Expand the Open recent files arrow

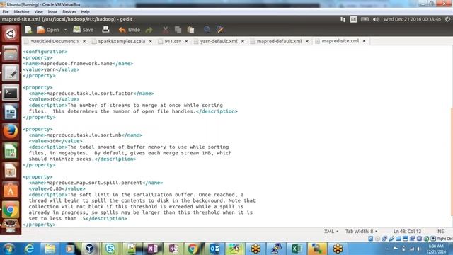tap(66, 30)
